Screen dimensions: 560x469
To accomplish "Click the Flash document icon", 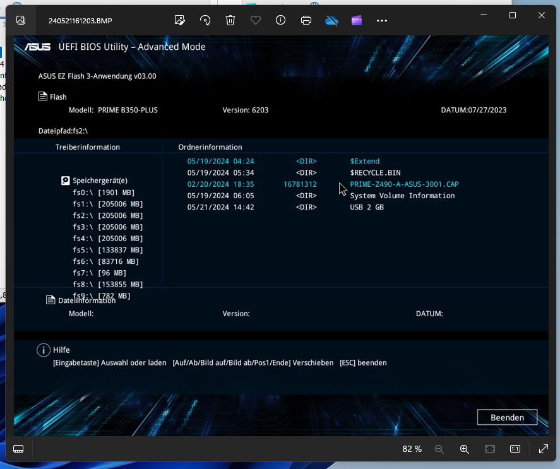I will point(43,97).
